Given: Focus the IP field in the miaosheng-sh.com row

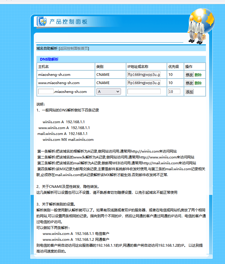Looking at the screenshot, I should [x=144, y=75].
